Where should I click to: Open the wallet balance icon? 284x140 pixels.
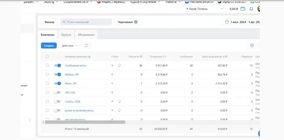pos(243,9)
